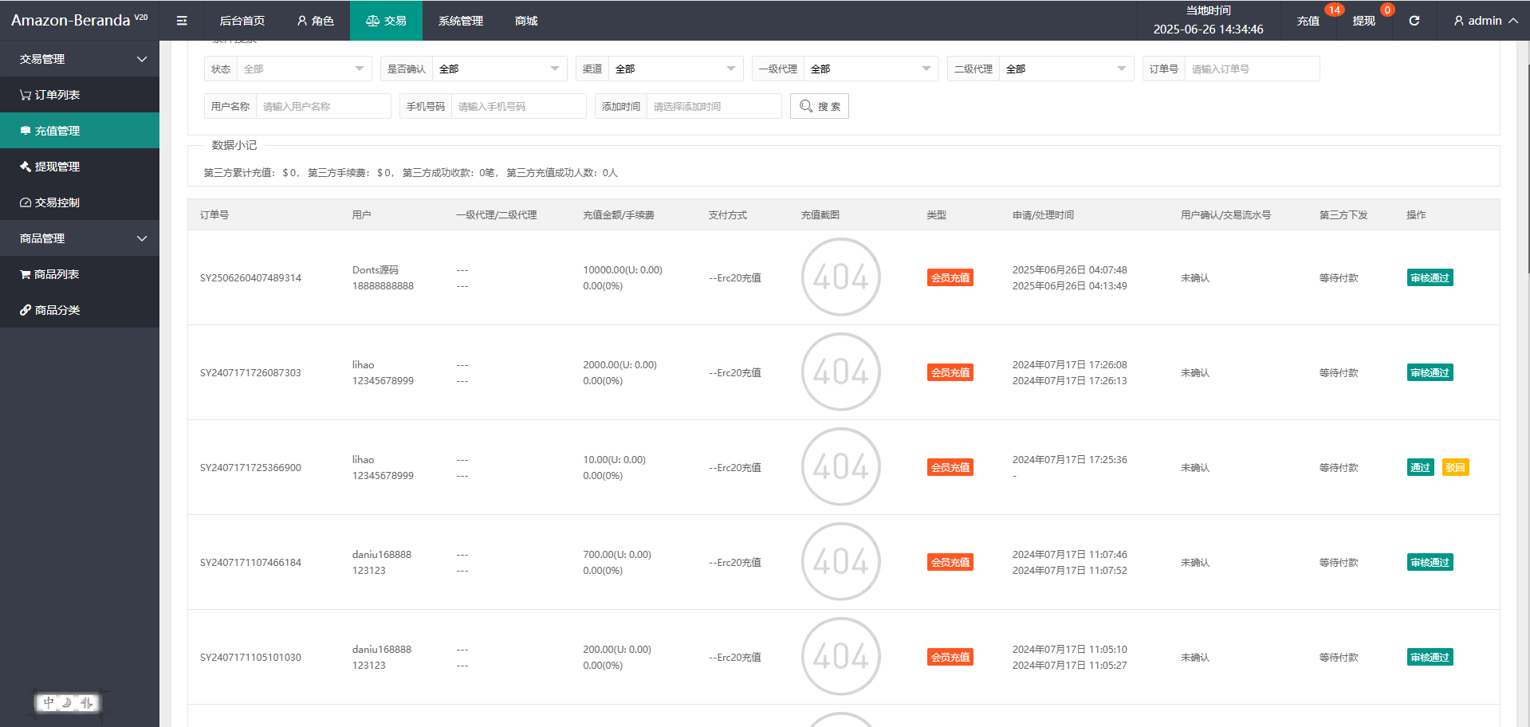Open 充值管理 in sidebar

80,131
